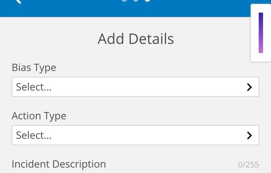Click the purple gradient bar icon
The height and width of the screenshot is (173, 271).
click(261, 33)
